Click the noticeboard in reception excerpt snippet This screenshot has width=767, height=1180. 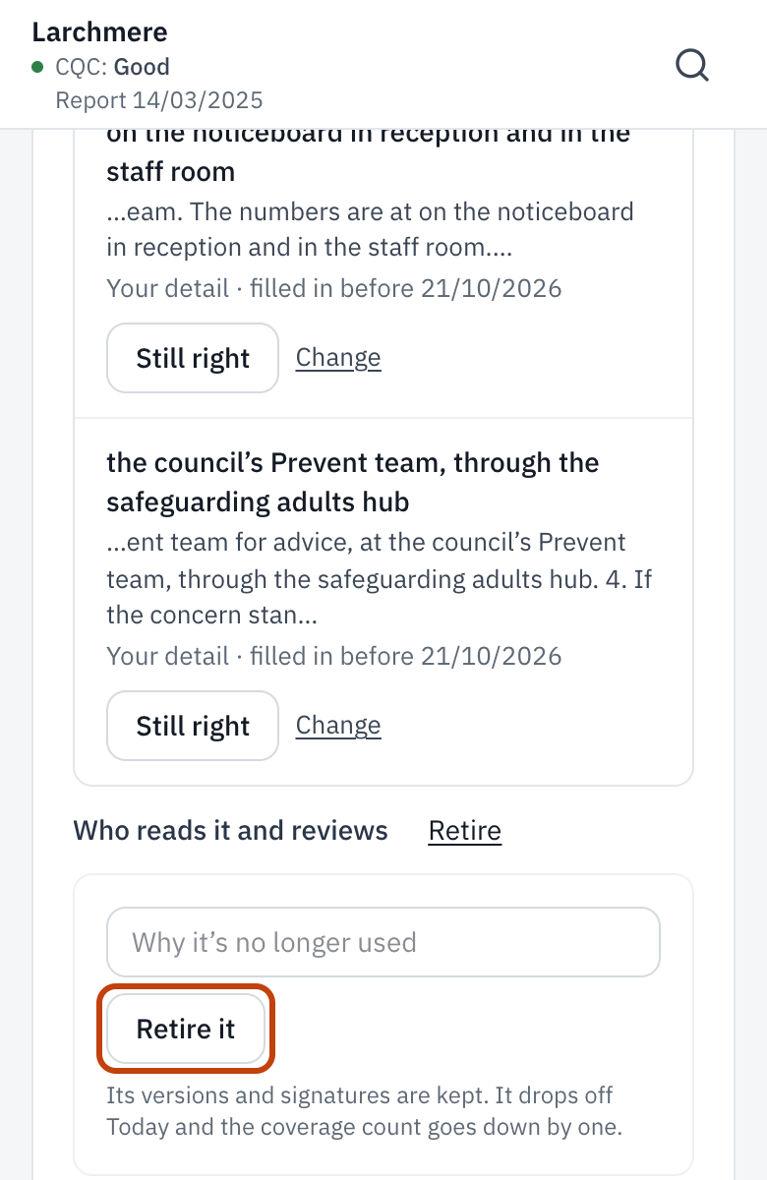(370, 229)
